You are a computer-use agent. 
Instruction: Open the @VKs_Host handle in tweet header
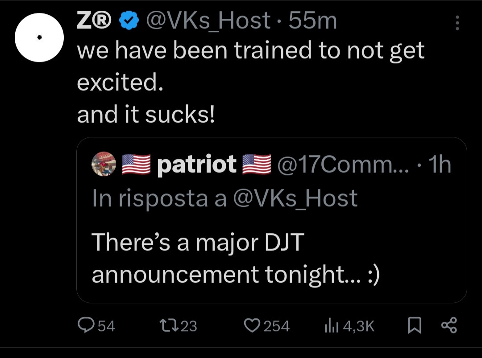click(x=208, y=21)
